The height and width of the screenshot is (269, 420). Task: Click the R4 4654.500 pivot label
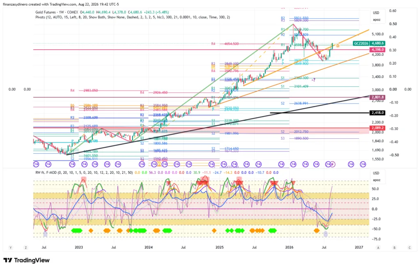tap(225, 44)
